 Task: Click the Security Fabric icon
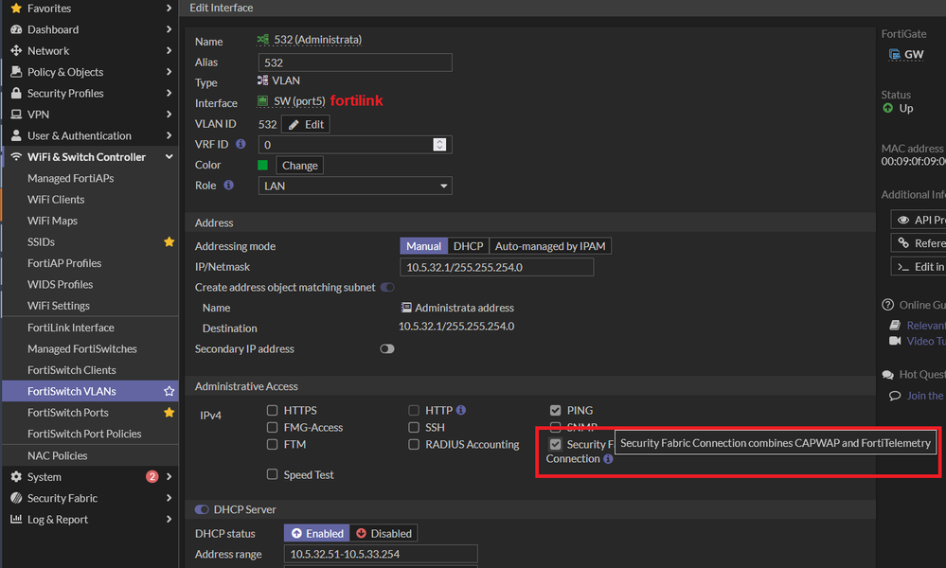pyautogui.click(x=16, y=498)
